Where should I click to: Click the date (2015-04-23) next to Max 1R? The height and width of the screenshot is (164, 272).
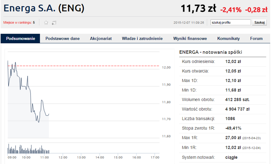tap(251, 138)
